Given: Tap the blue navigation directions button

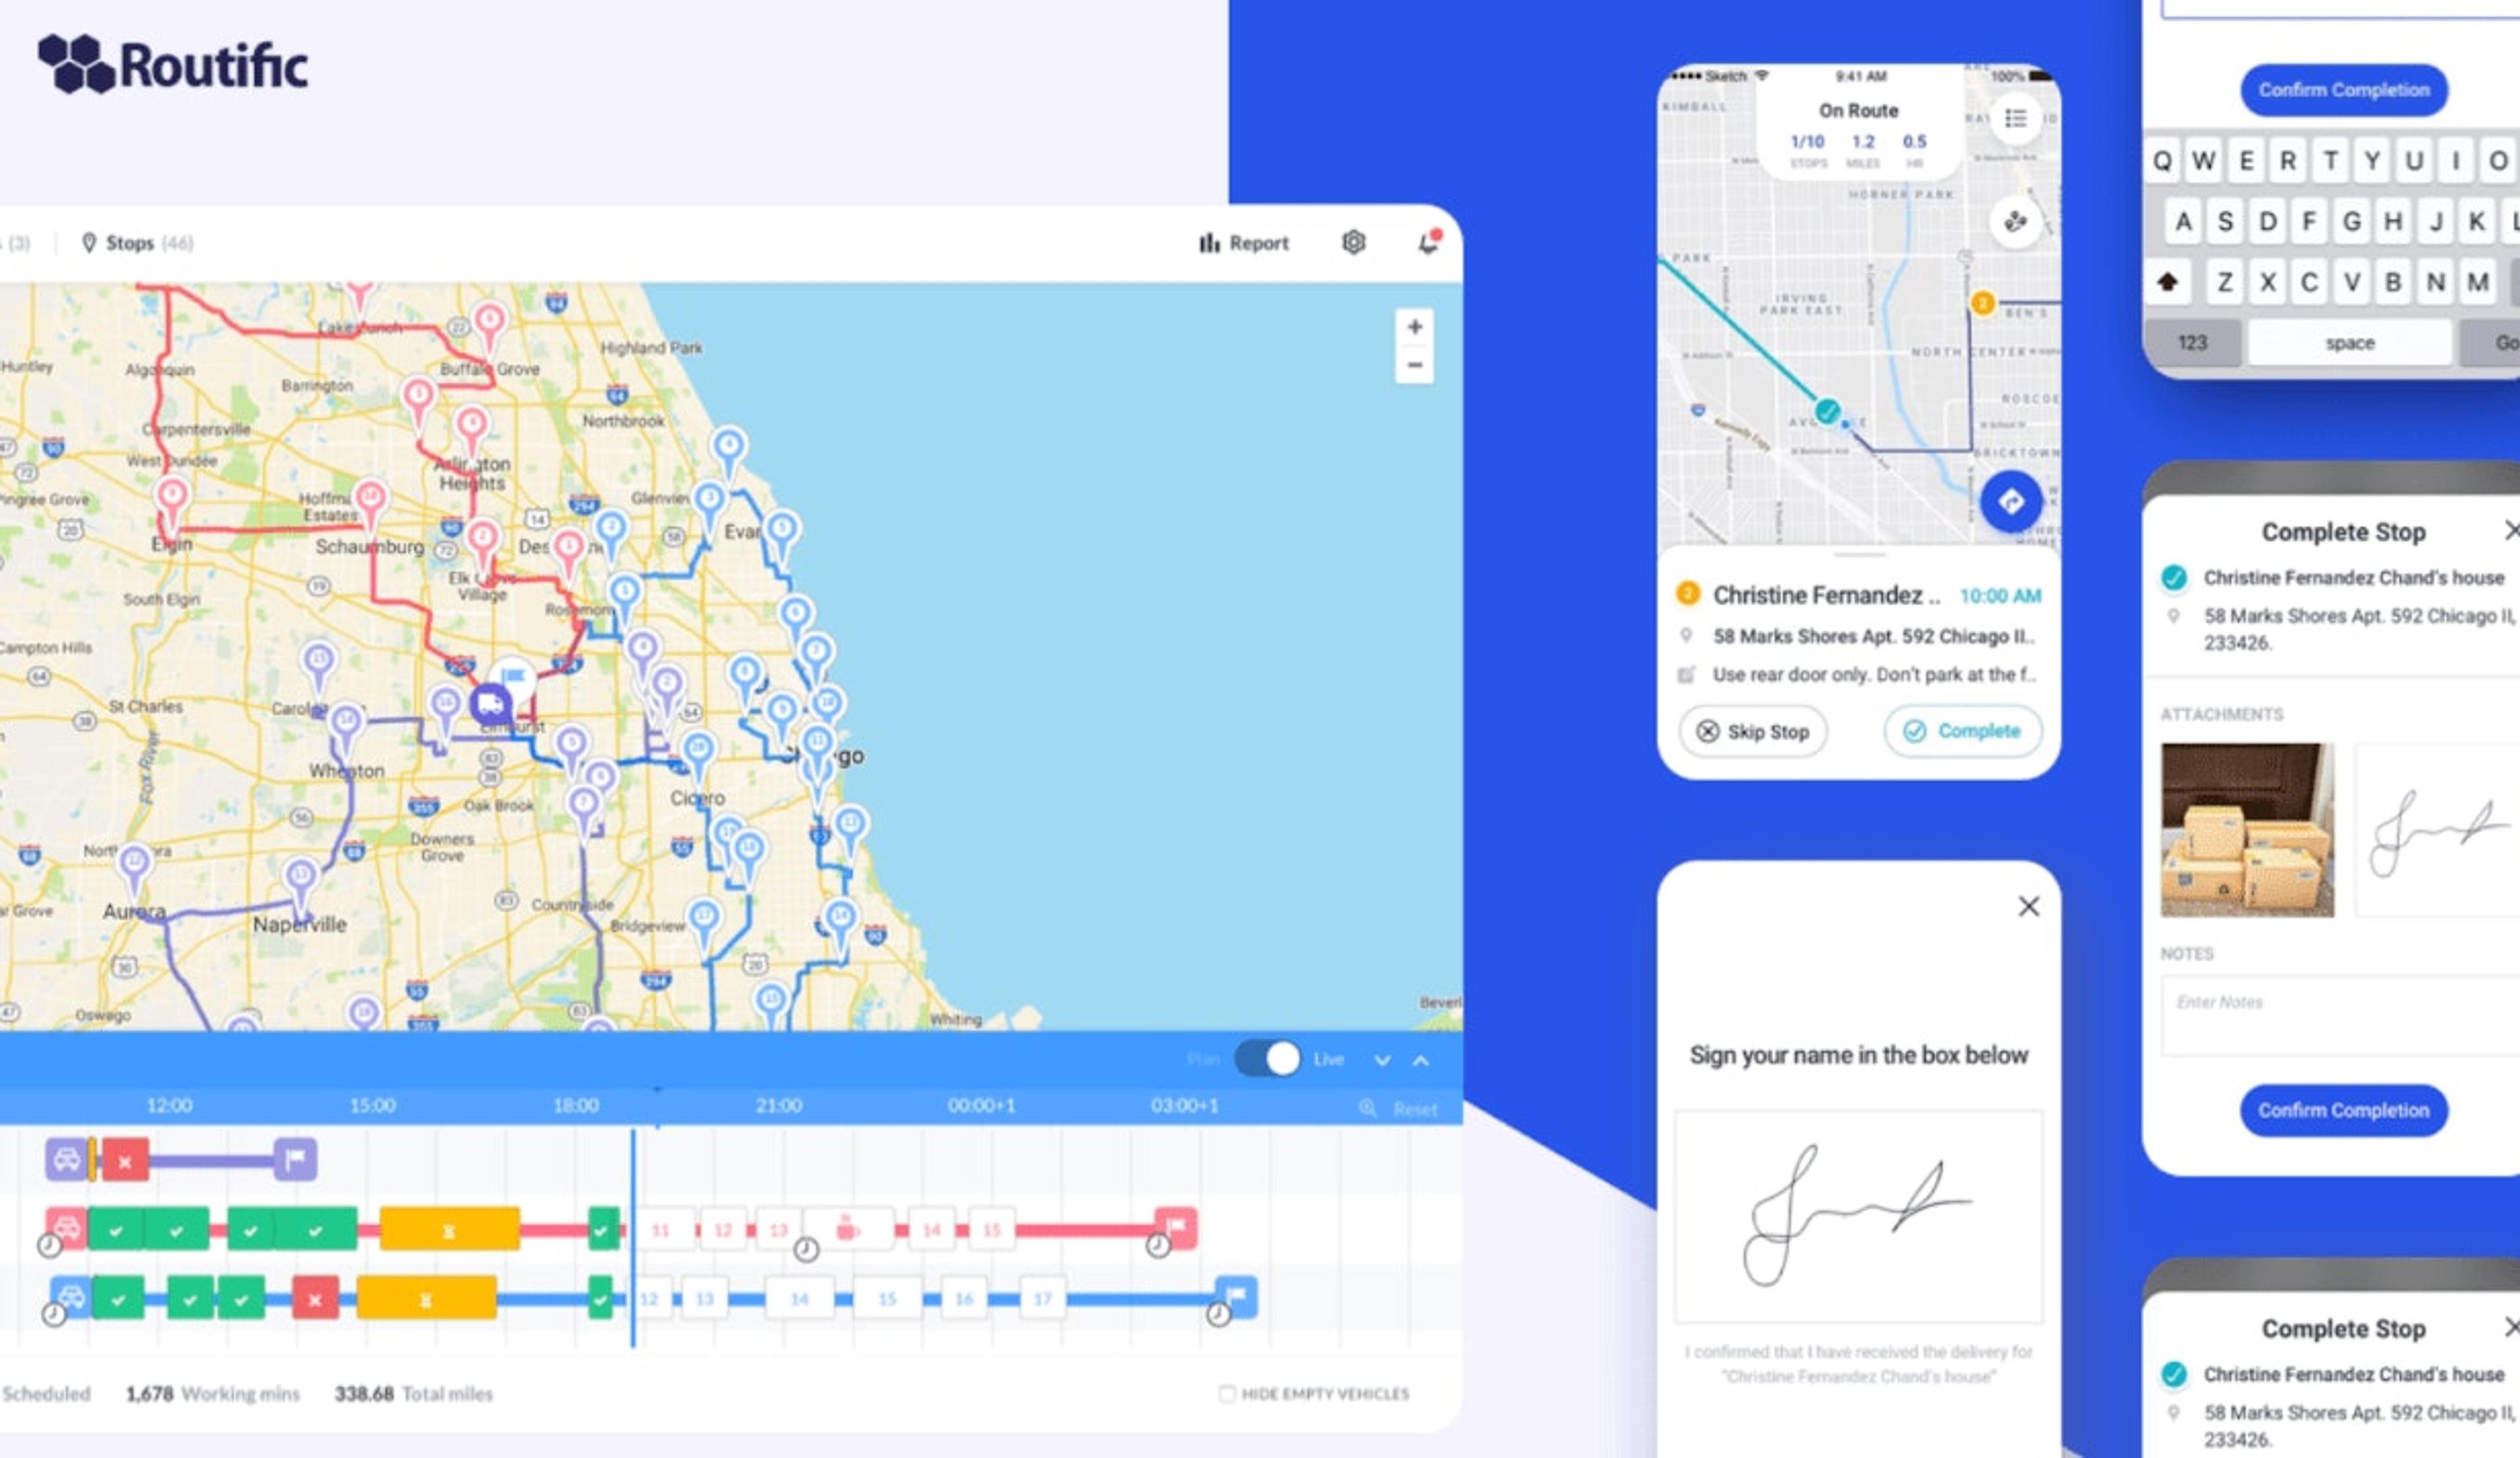Looking at the screenshot, I should (x=2011, y=502).
